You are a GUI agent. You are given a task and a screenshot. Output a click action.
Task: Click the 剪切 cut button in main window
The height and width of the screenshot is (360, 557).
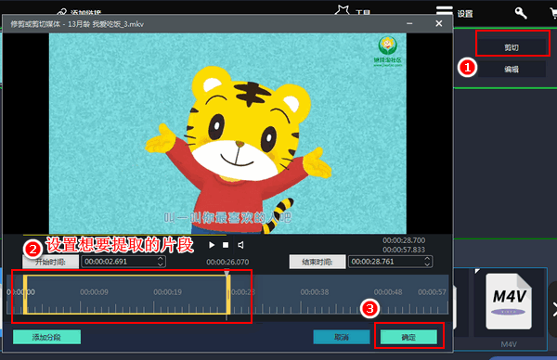click(x=512, y=47)
